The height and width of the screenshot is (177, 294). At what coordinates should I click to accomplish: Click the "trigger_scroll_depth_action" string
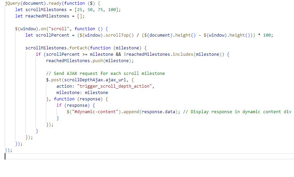pyautogui.click(x=114, y=86)
